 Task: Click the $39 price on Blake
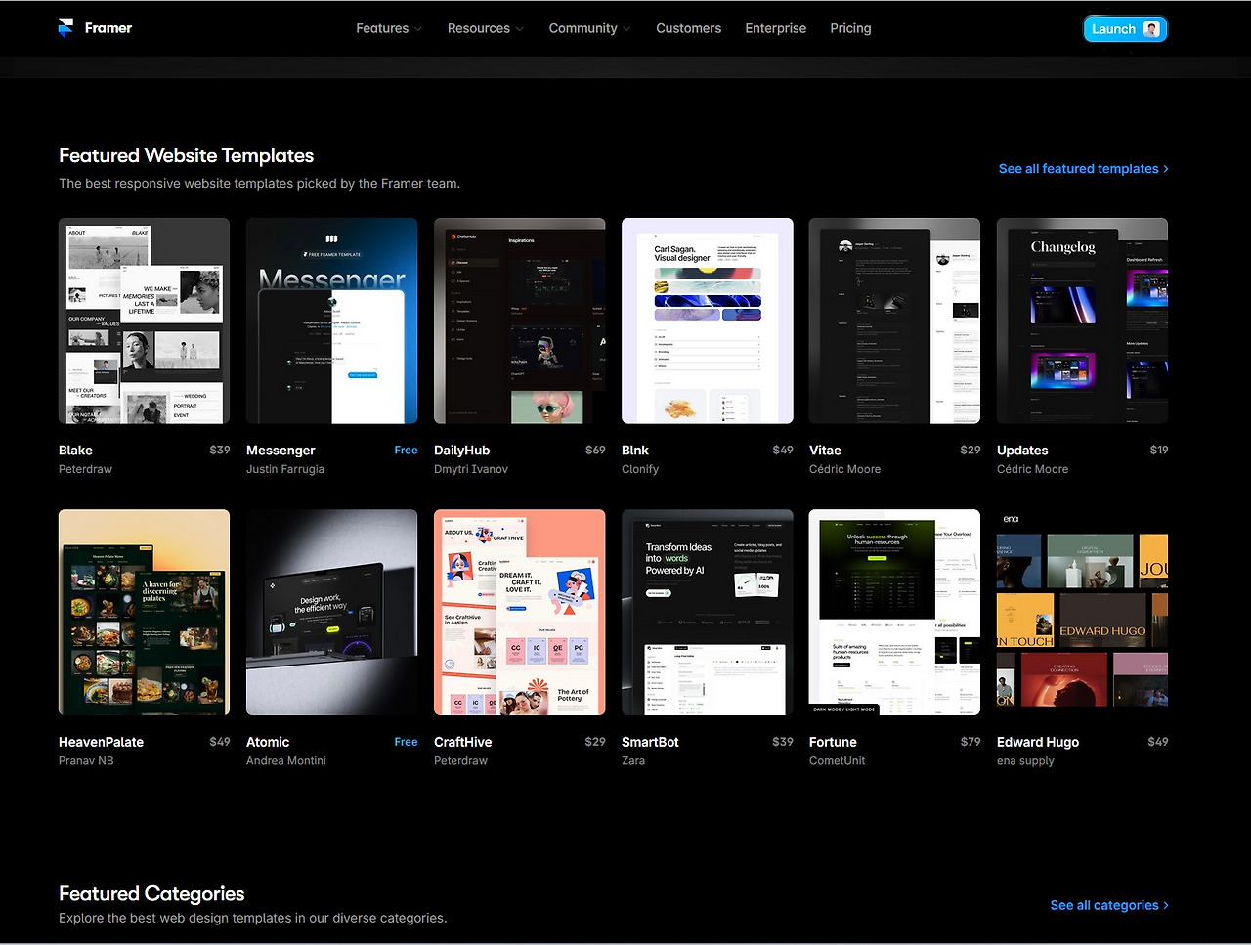coord(220,450)
